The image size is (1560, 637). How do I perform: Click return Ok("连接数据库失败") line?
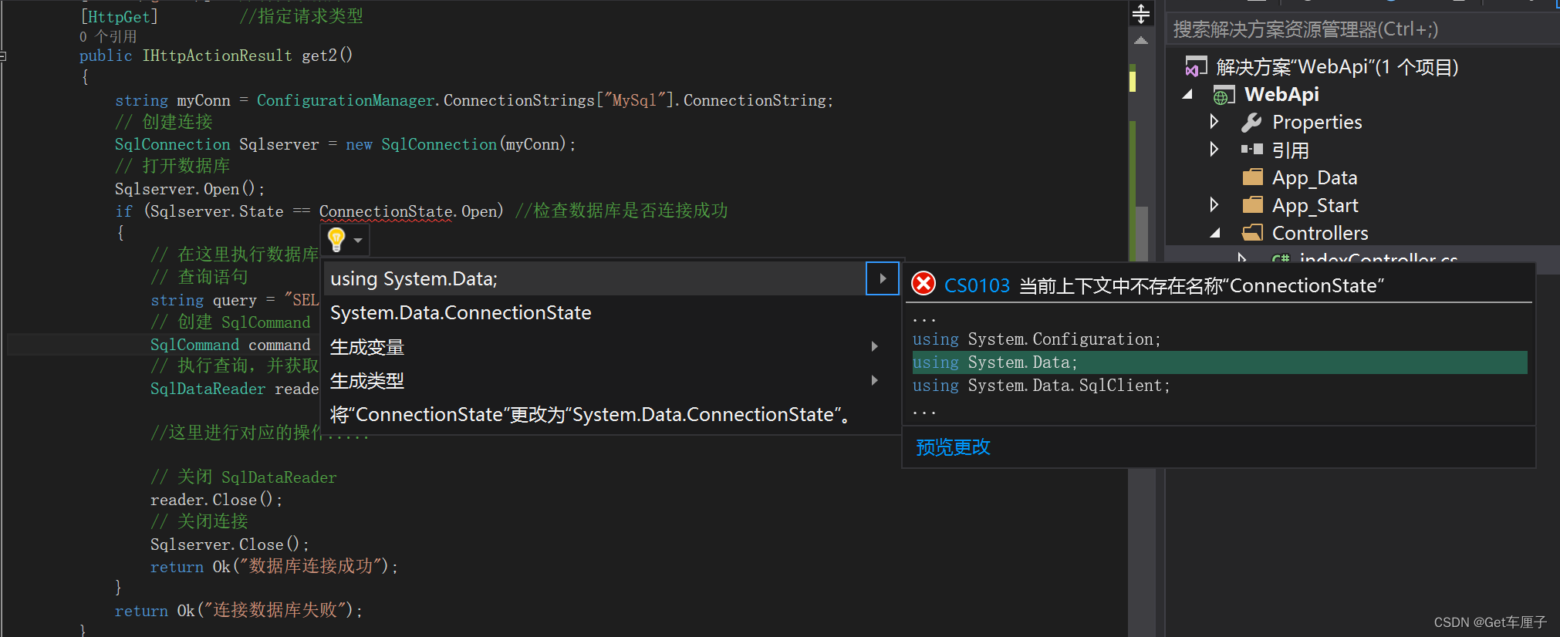tap(238, 611)
